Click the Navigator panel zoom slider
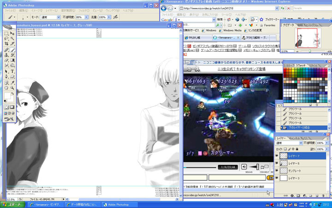This screenshot has width=332, height=208. tap(310, 51)
